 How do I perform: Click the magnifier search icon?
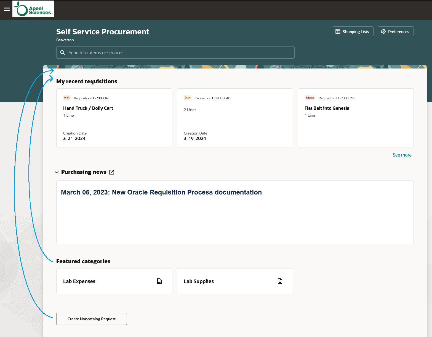coord(63,53)
